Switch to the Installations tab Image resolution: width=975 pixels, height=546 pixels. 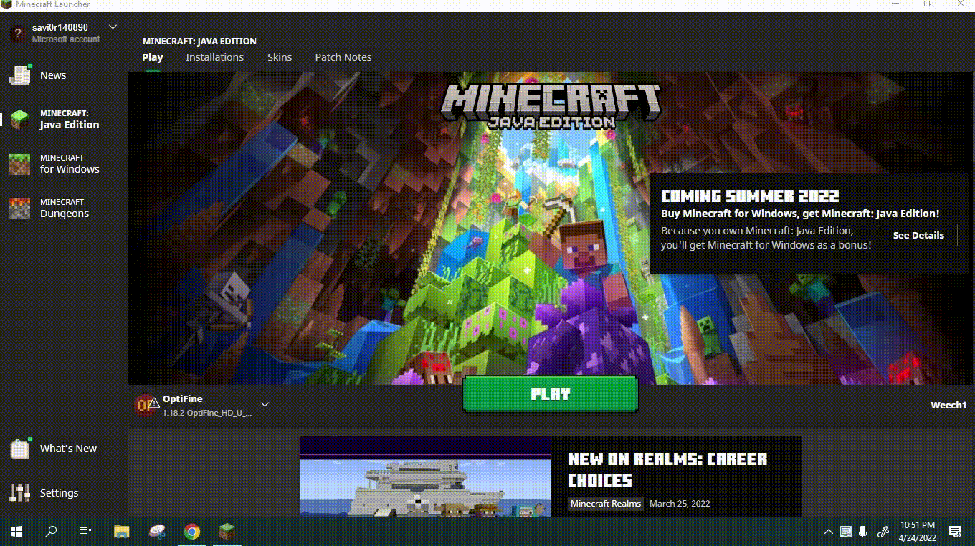(x=214, y=57)
